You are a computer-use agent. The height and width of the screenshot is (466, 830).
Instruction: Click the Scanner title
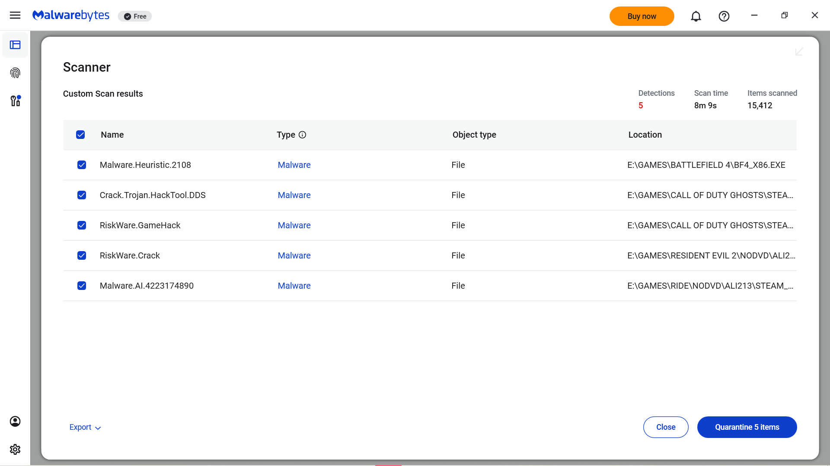(87, 67)
